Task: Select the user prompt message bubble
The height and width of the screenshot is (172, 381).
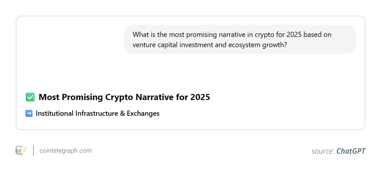Action: (240, 39)
